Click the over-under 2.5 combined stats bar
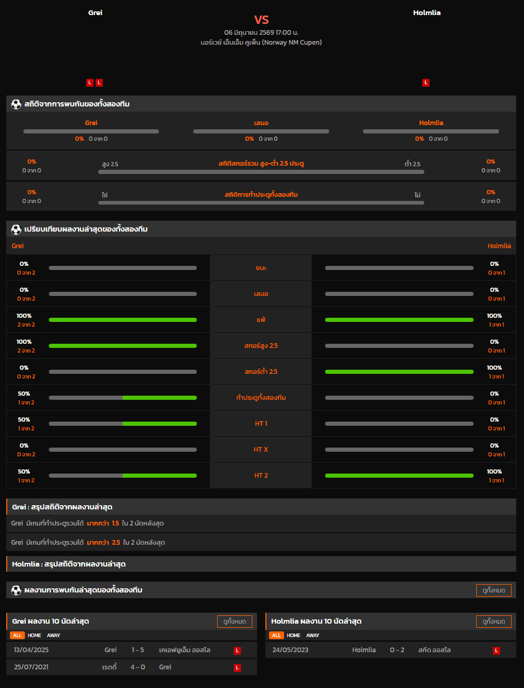Screen dimensions: 524x688 click(x=261, y=172)
